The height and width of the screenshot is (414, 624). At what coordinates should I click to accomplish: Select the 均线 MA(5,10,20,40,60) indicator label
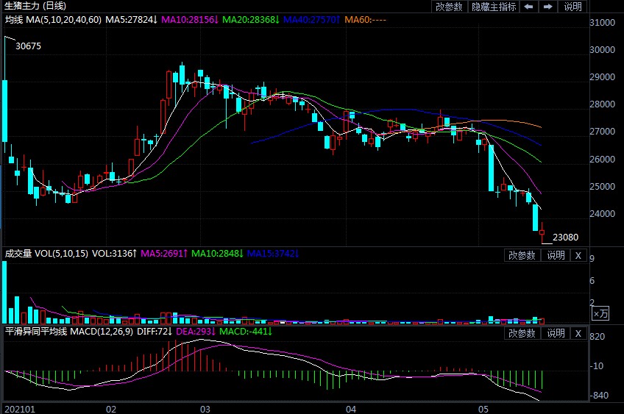pyautogui.click(x=53, y=18)
